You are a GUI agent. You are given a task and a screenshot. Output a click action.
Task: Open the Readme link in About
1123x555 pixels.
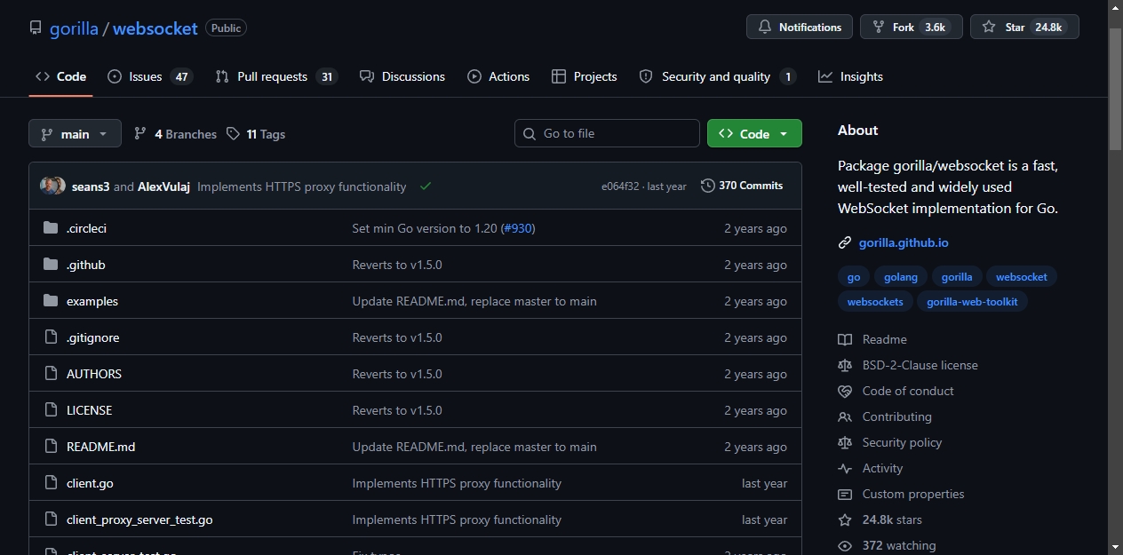872,339
